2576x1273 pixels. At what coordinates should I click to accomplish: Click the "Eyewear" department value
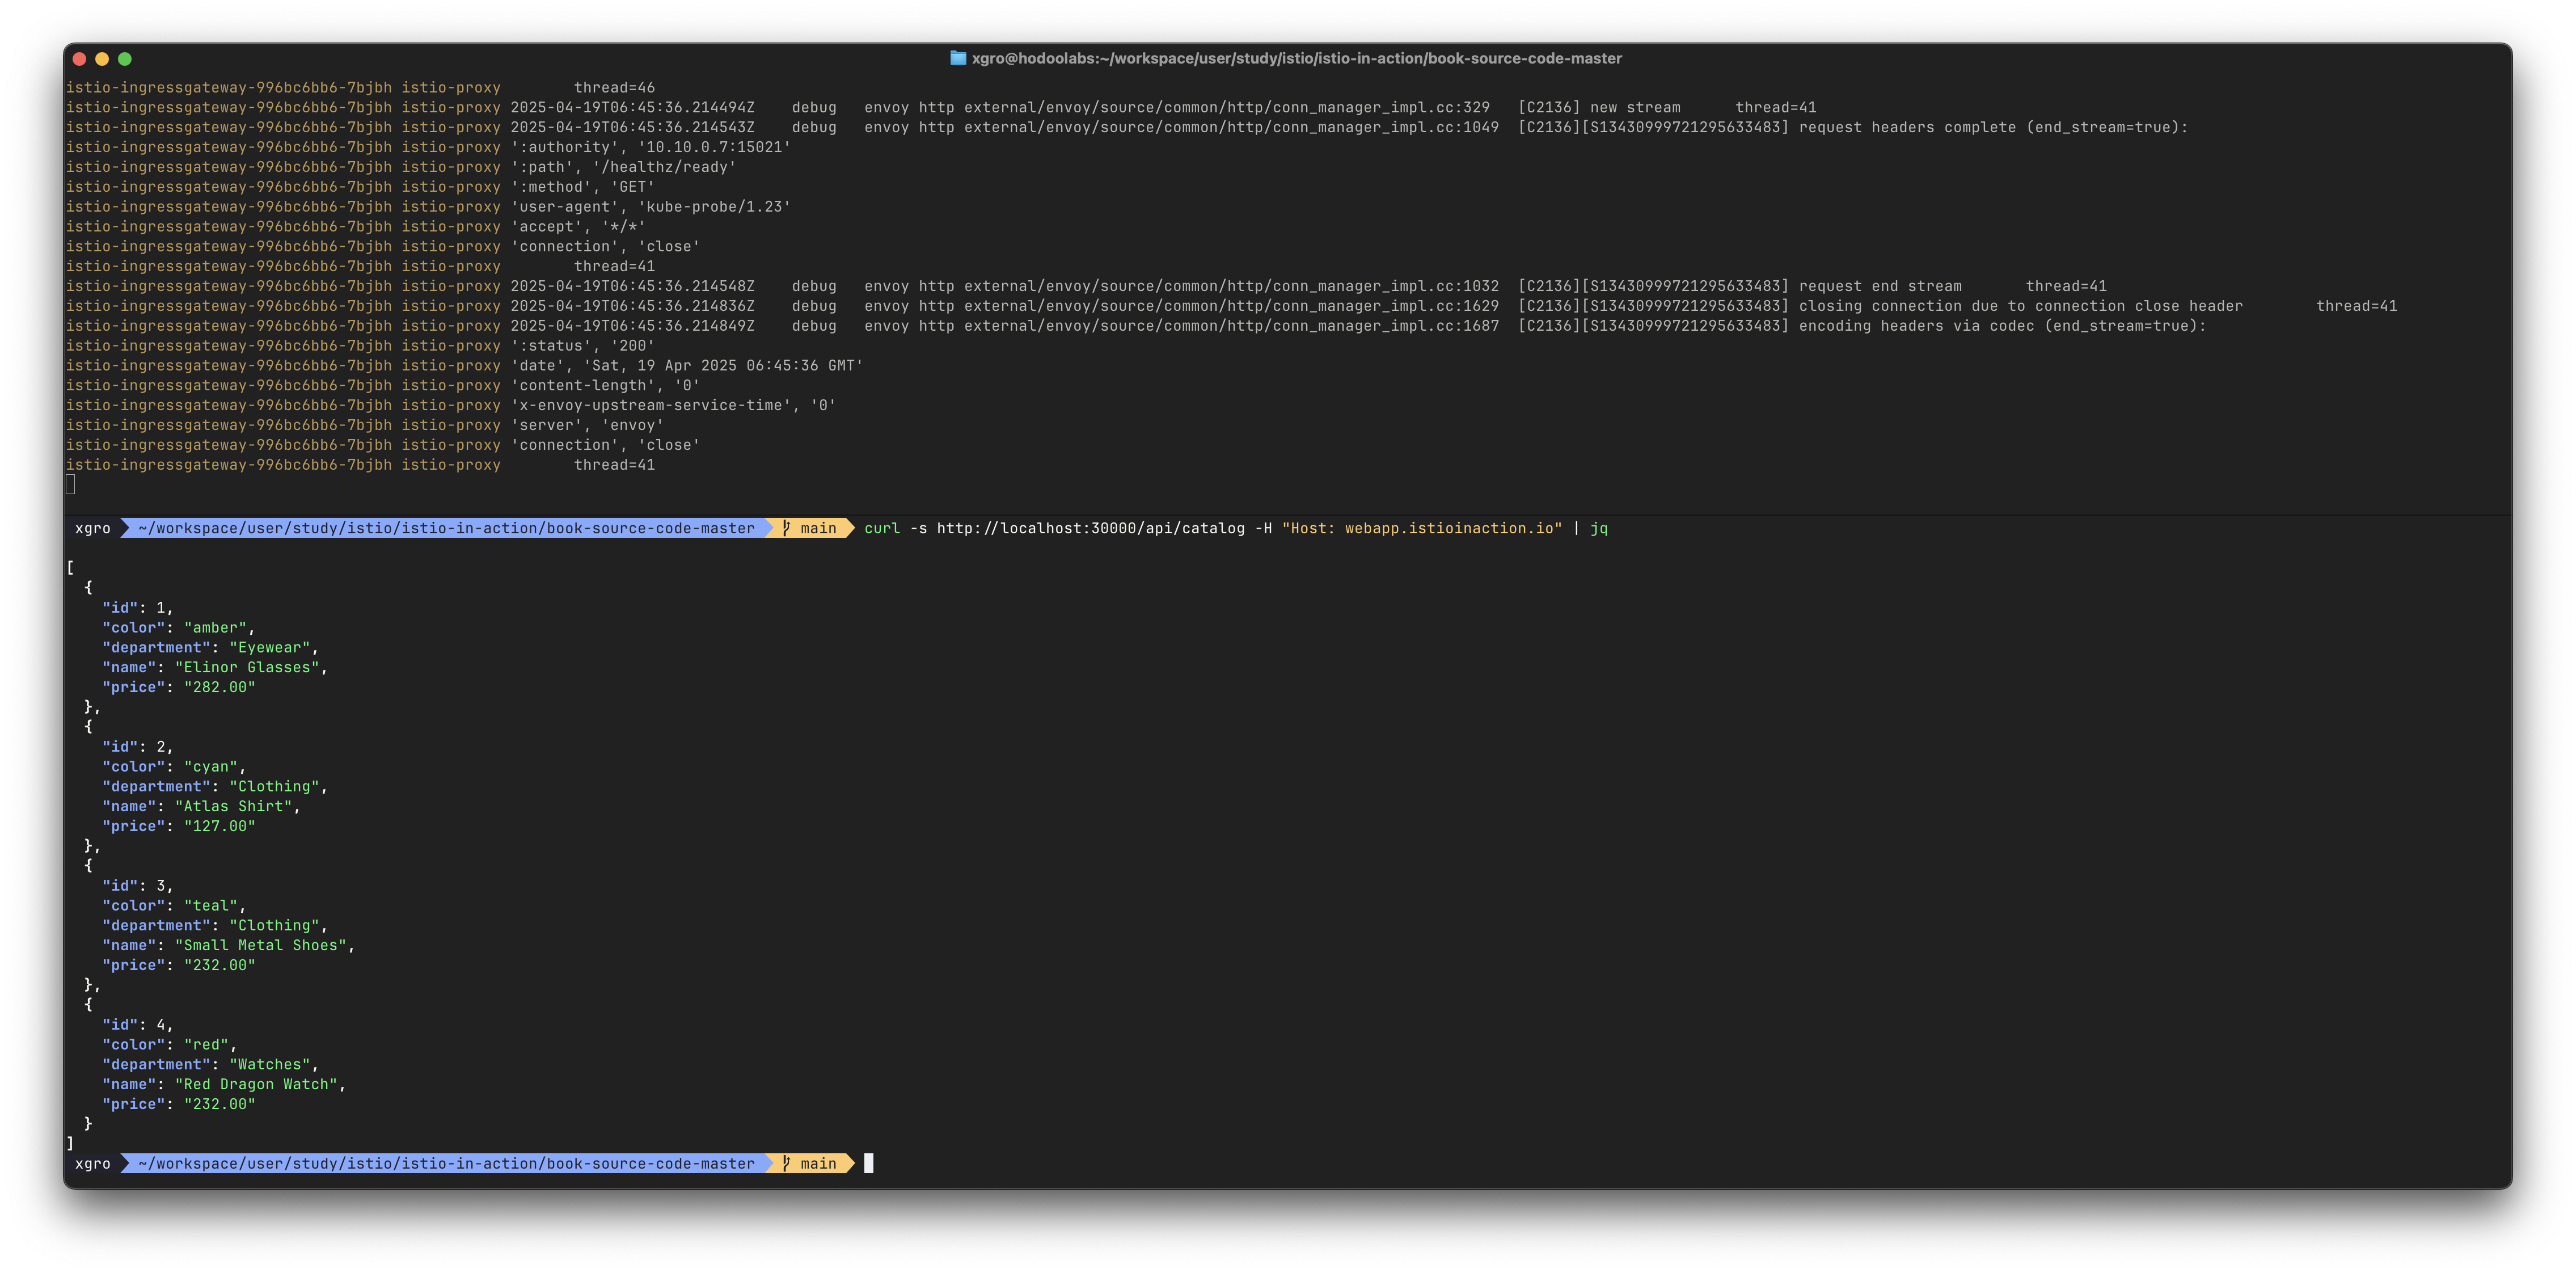[x=270, y=647]
